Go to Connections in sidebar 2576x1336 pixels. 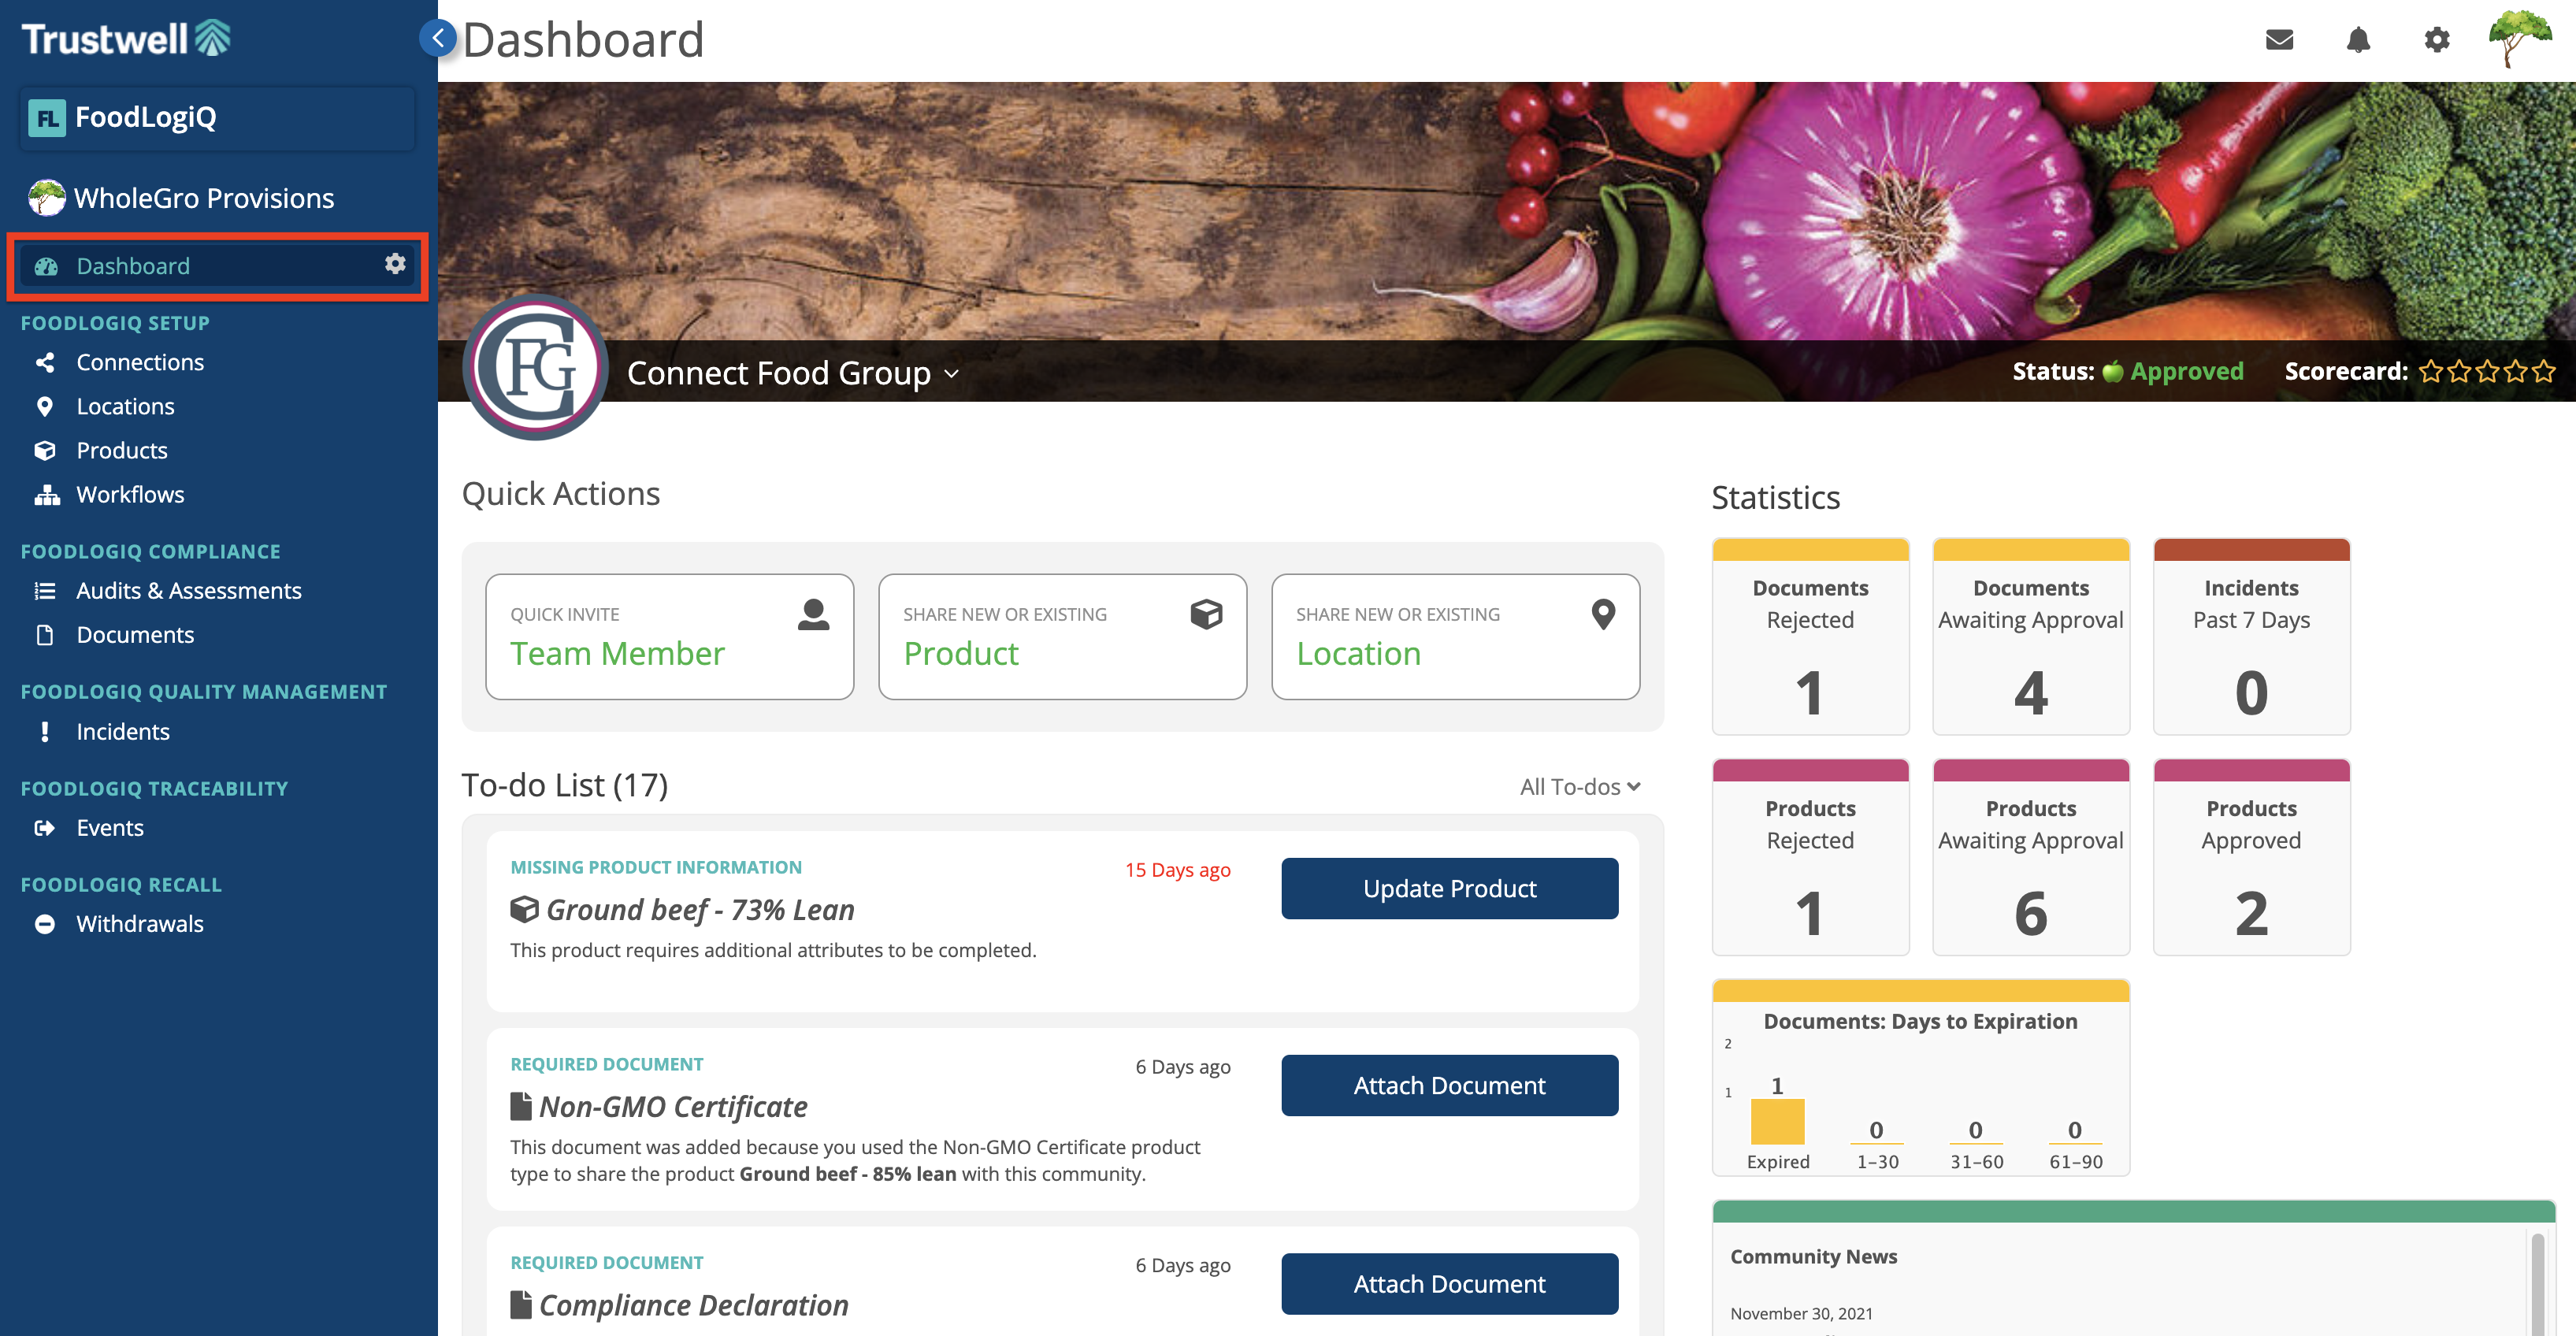coord(140,362)
